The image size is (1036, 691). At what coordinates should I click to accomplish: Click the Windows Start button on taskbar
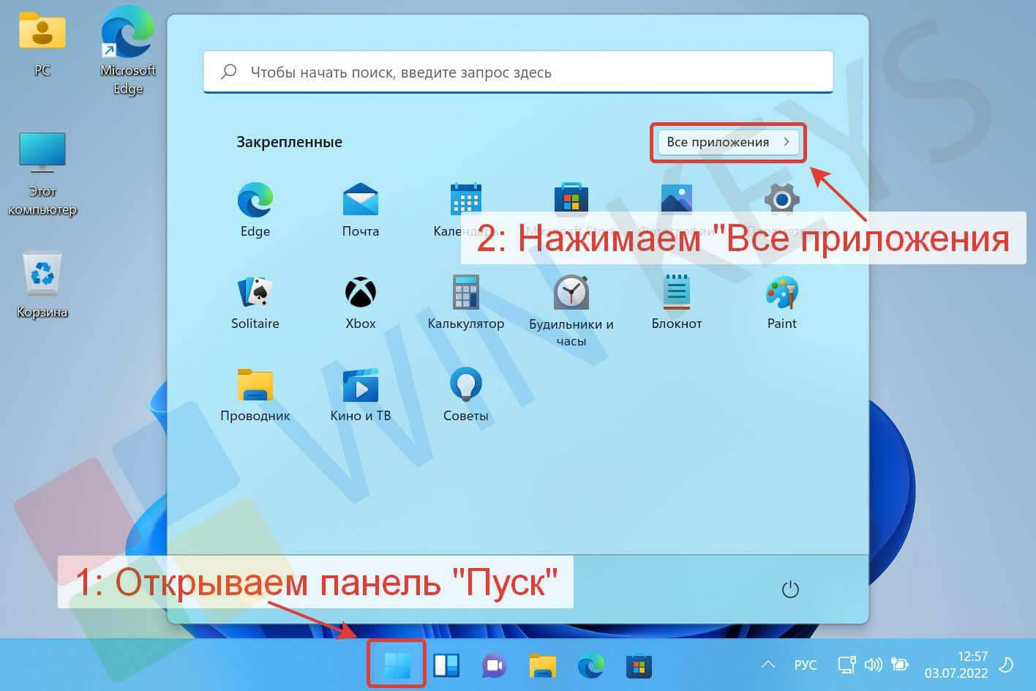coord(397,665)
